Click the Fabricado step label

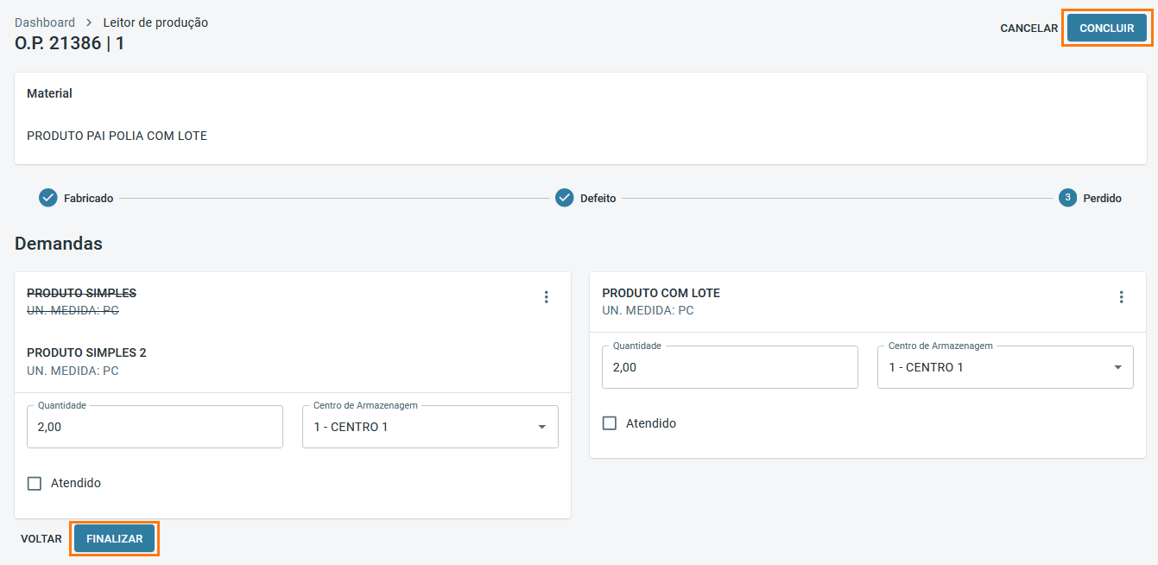[x=88, y=199]
